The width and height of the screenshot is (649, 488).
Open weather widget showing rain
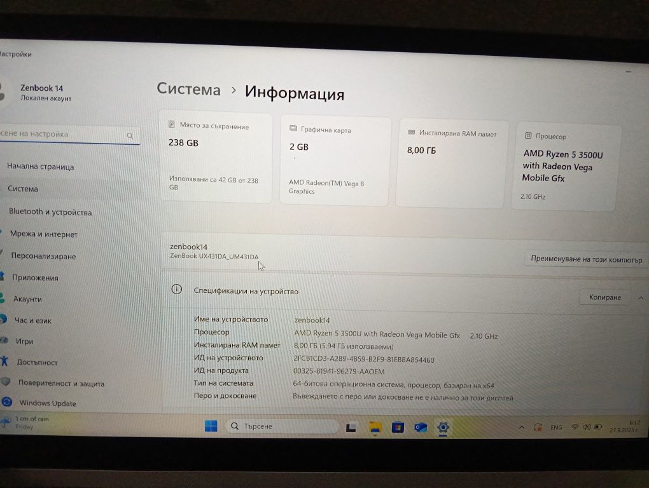(x=25, y=423)
